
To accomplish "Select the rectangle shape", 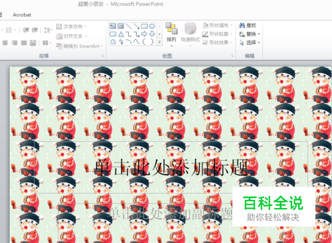I will [144, 26].
